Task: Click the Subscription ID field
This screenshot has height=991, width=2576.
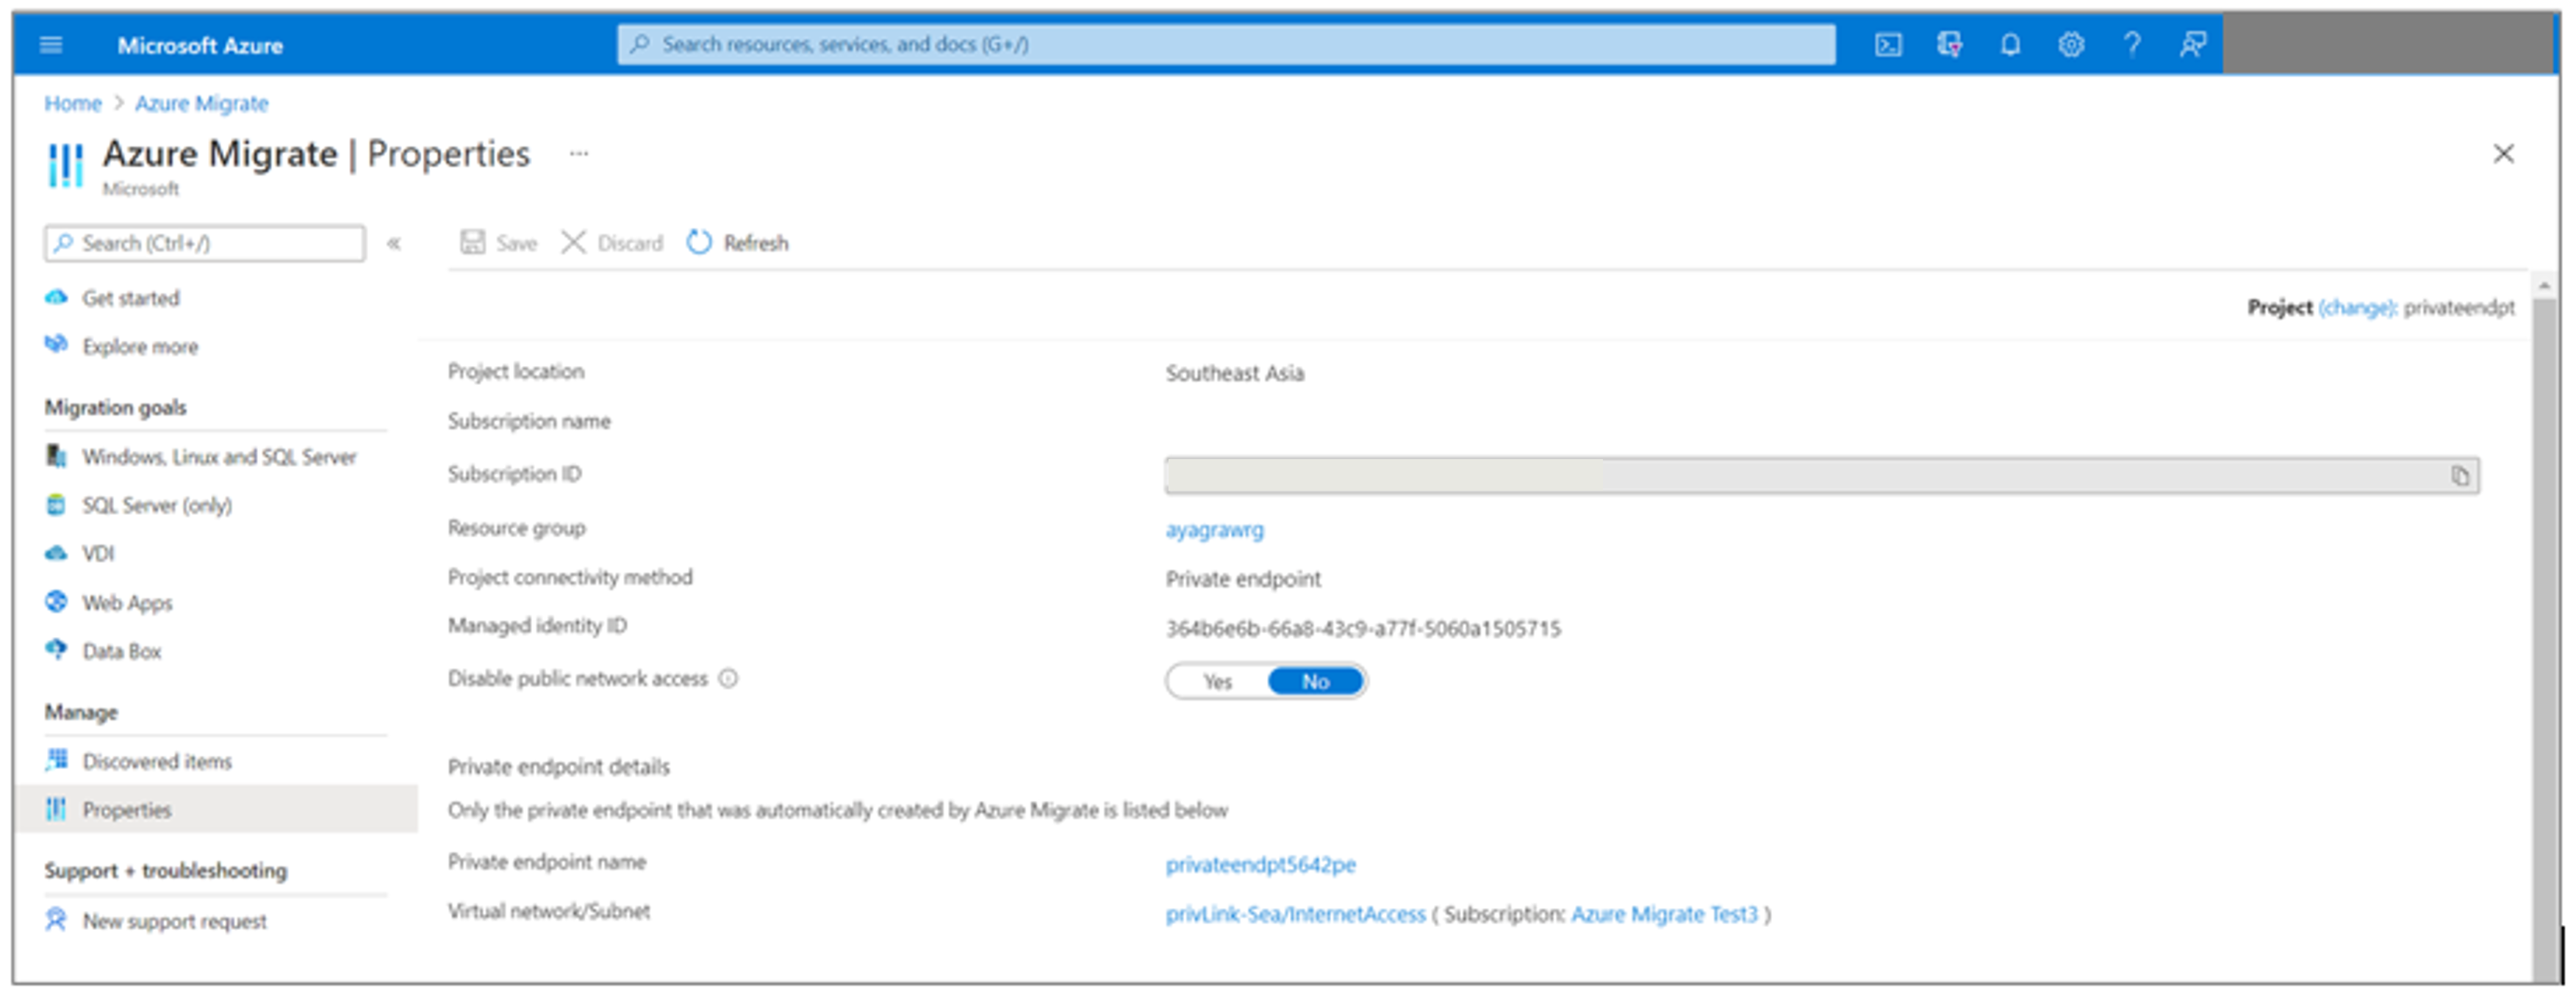Action: 1821,476
